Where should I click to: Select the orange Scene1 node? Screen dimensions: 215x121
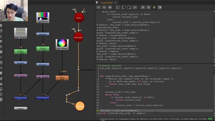click(80, 106)
